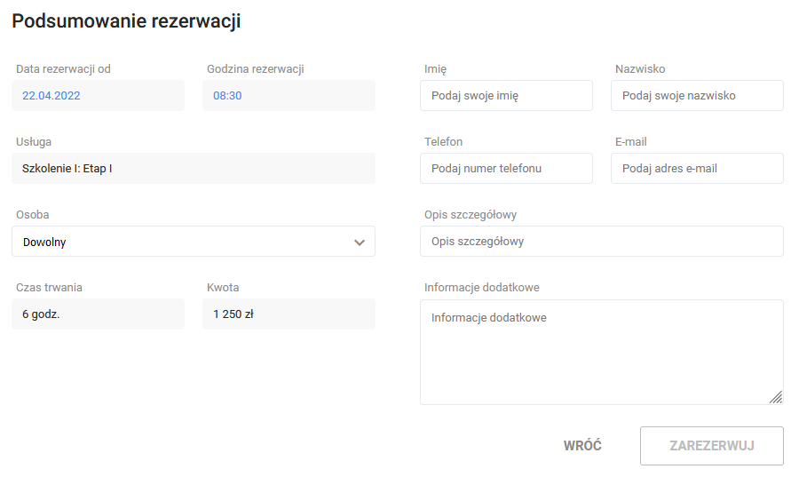Screen dimensions: 791x477
Task: Click the Data rezerwacji od label
Action: click(63, 69)
